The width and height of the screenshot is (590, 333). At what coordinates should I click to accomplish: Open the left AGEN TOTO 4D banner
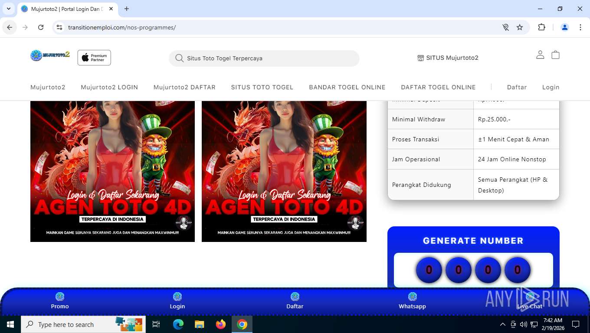[x=112, y=171]
